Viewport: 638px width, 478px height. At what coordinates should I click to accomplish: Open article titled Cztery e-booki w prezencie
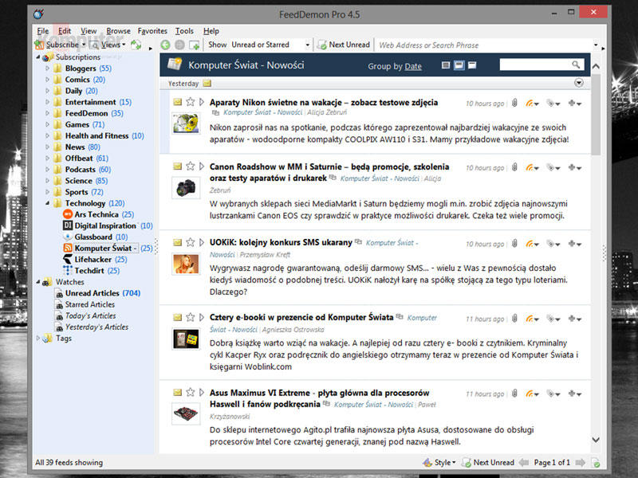[x=301, y=317]
